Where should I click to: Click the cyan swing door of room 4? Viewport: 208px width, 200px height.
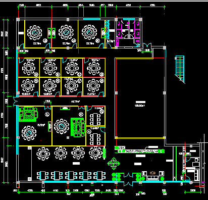click(x=102, y=130)
